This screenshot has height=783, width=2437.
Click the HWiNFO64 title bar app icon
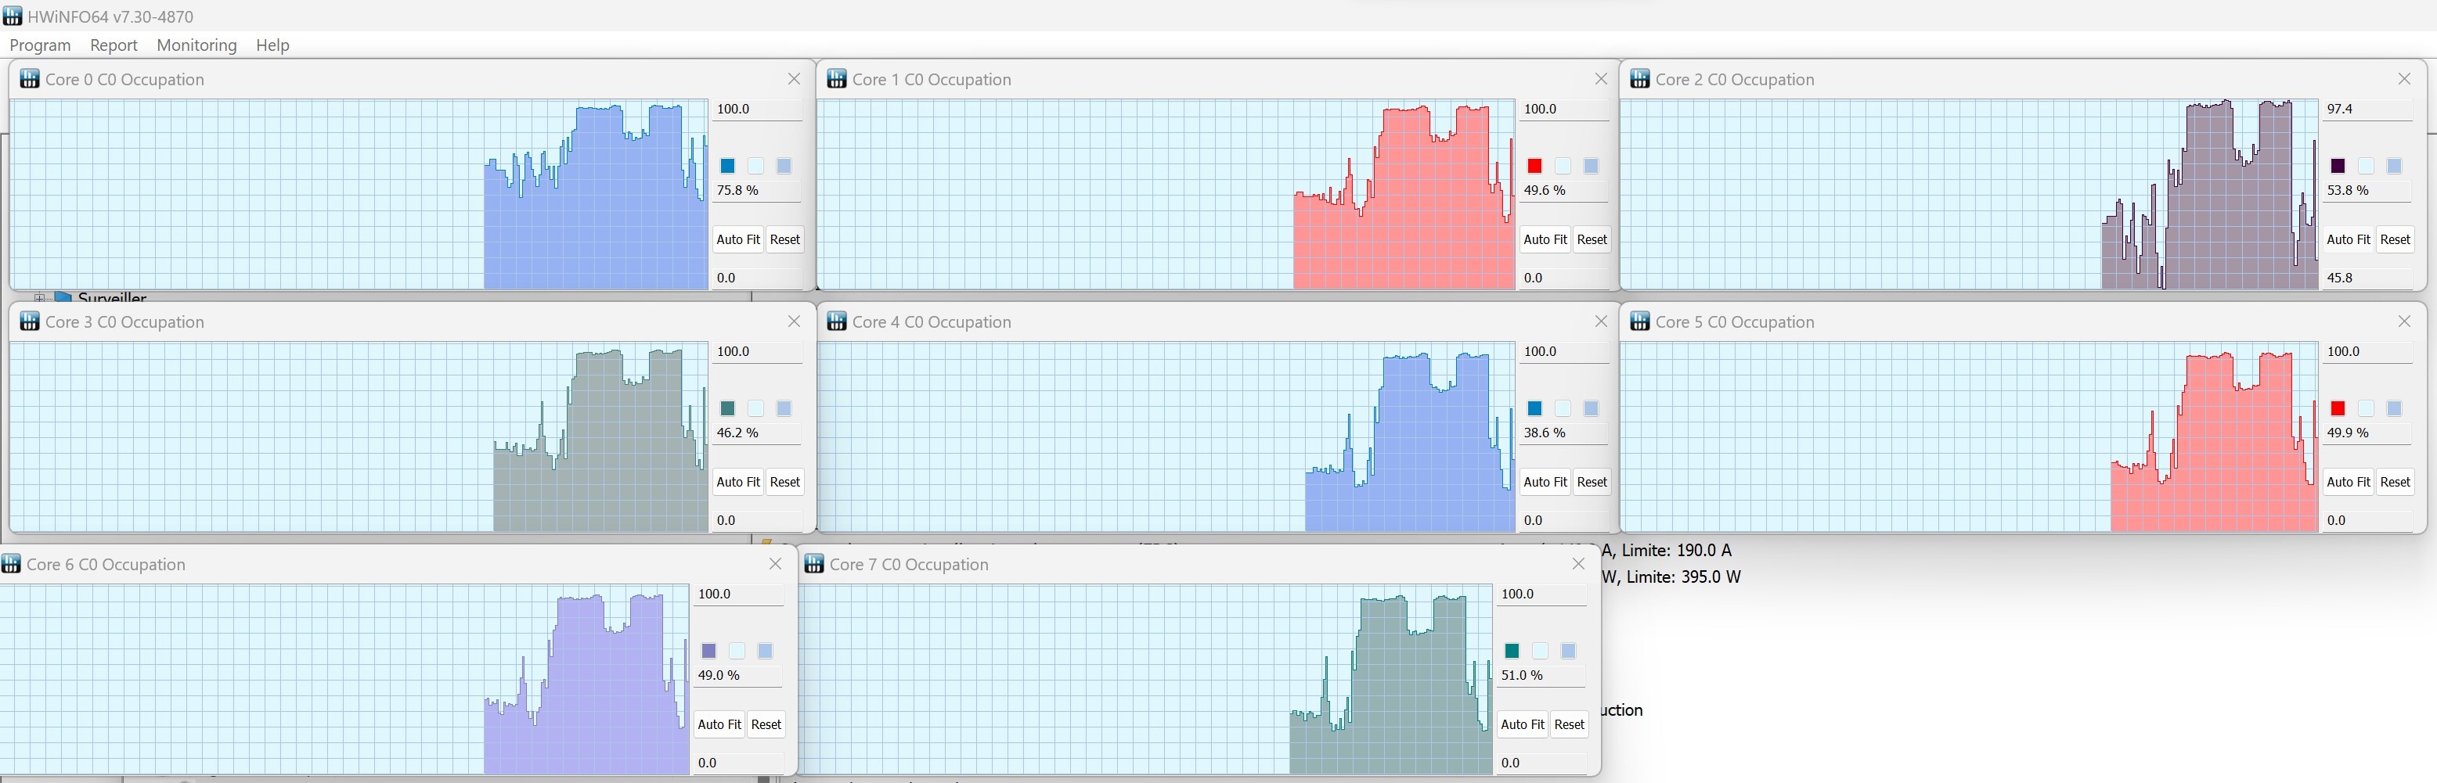[13, 16]
